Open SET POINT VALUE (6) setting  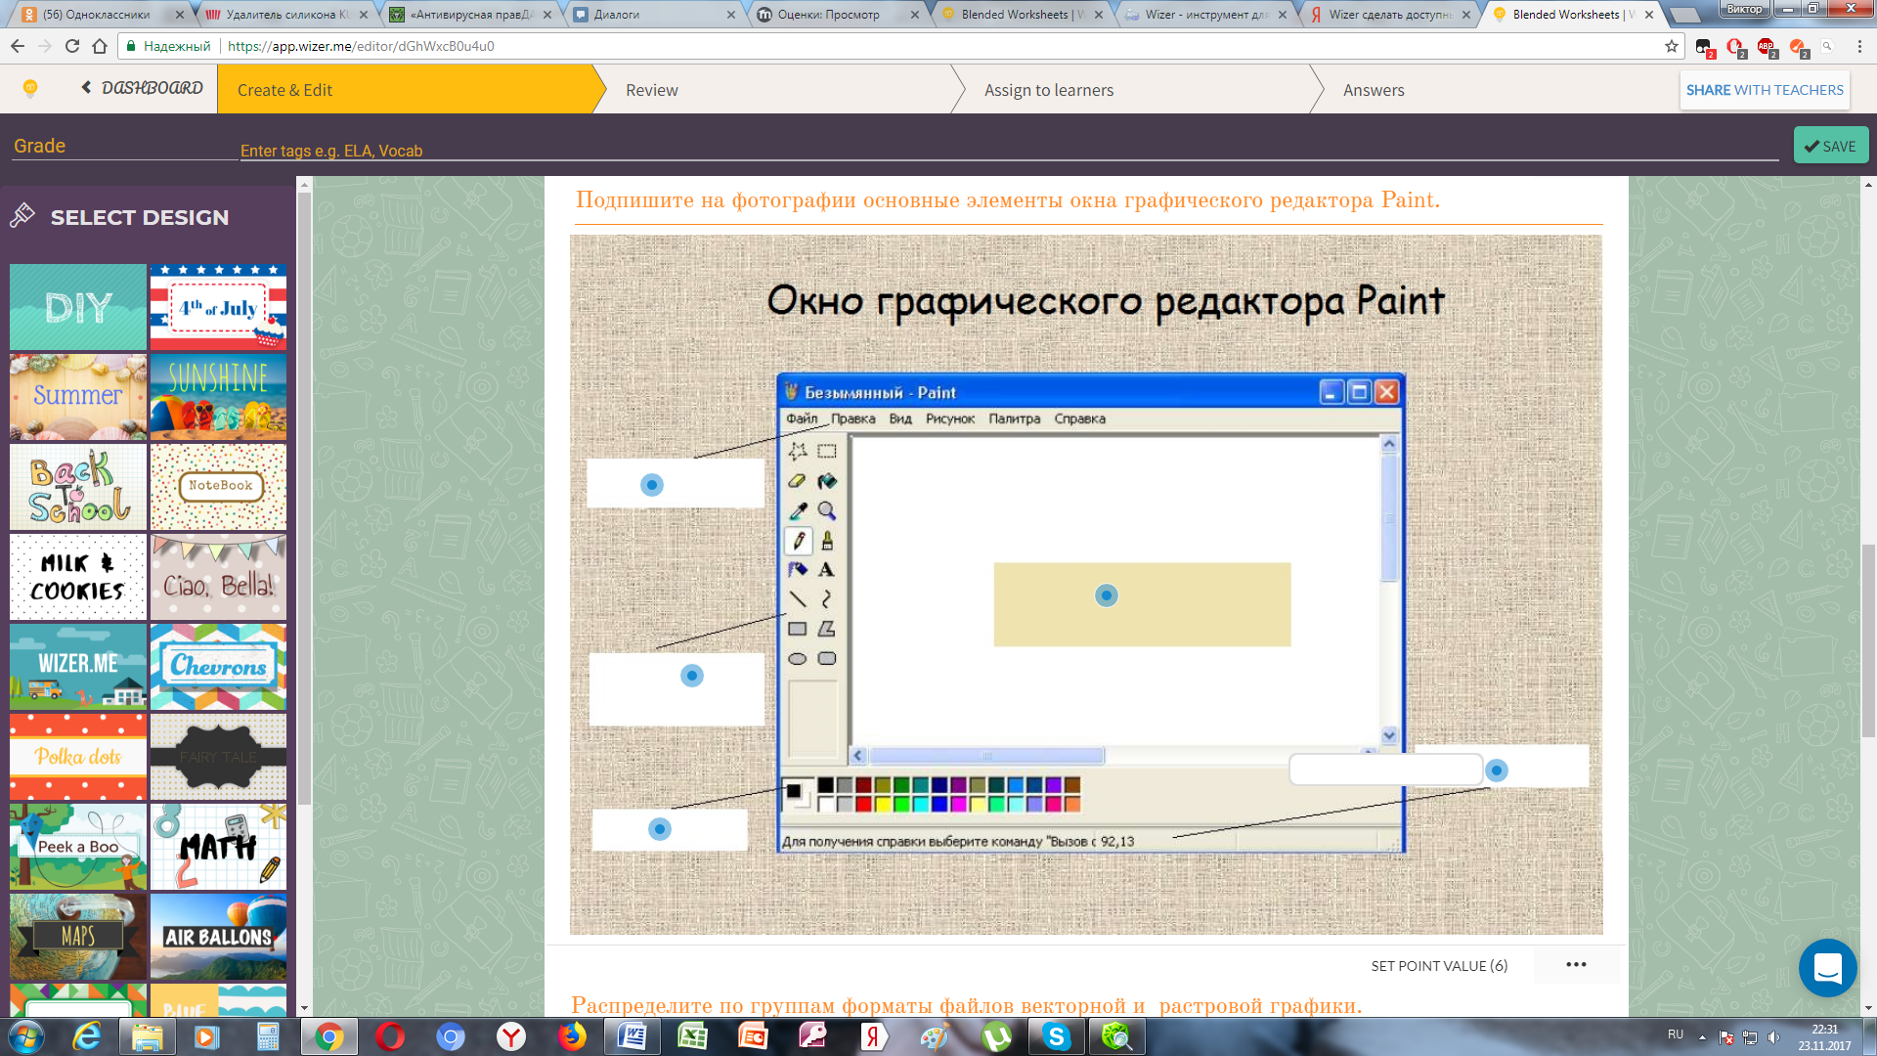[x=1439, y=966]
